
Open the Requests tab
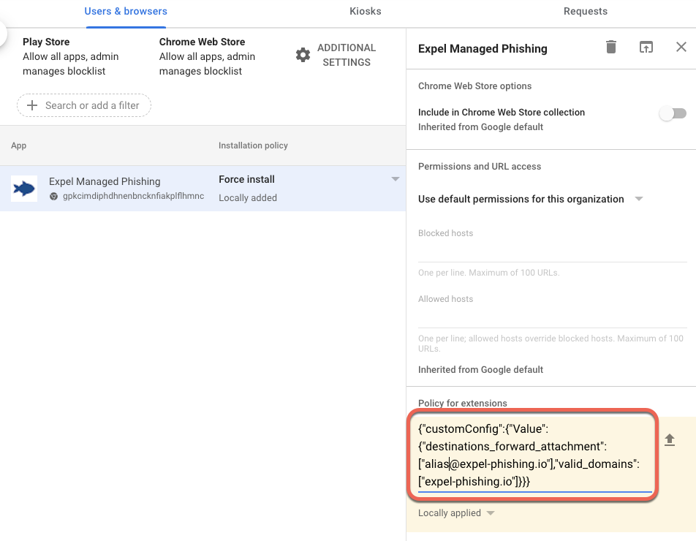point(586,12)
